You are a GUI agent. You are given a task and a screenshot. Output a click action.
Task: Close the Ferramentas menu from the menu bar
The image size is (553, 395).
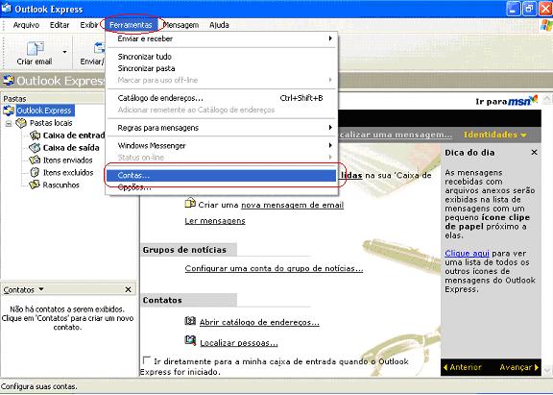pos(131,25)
